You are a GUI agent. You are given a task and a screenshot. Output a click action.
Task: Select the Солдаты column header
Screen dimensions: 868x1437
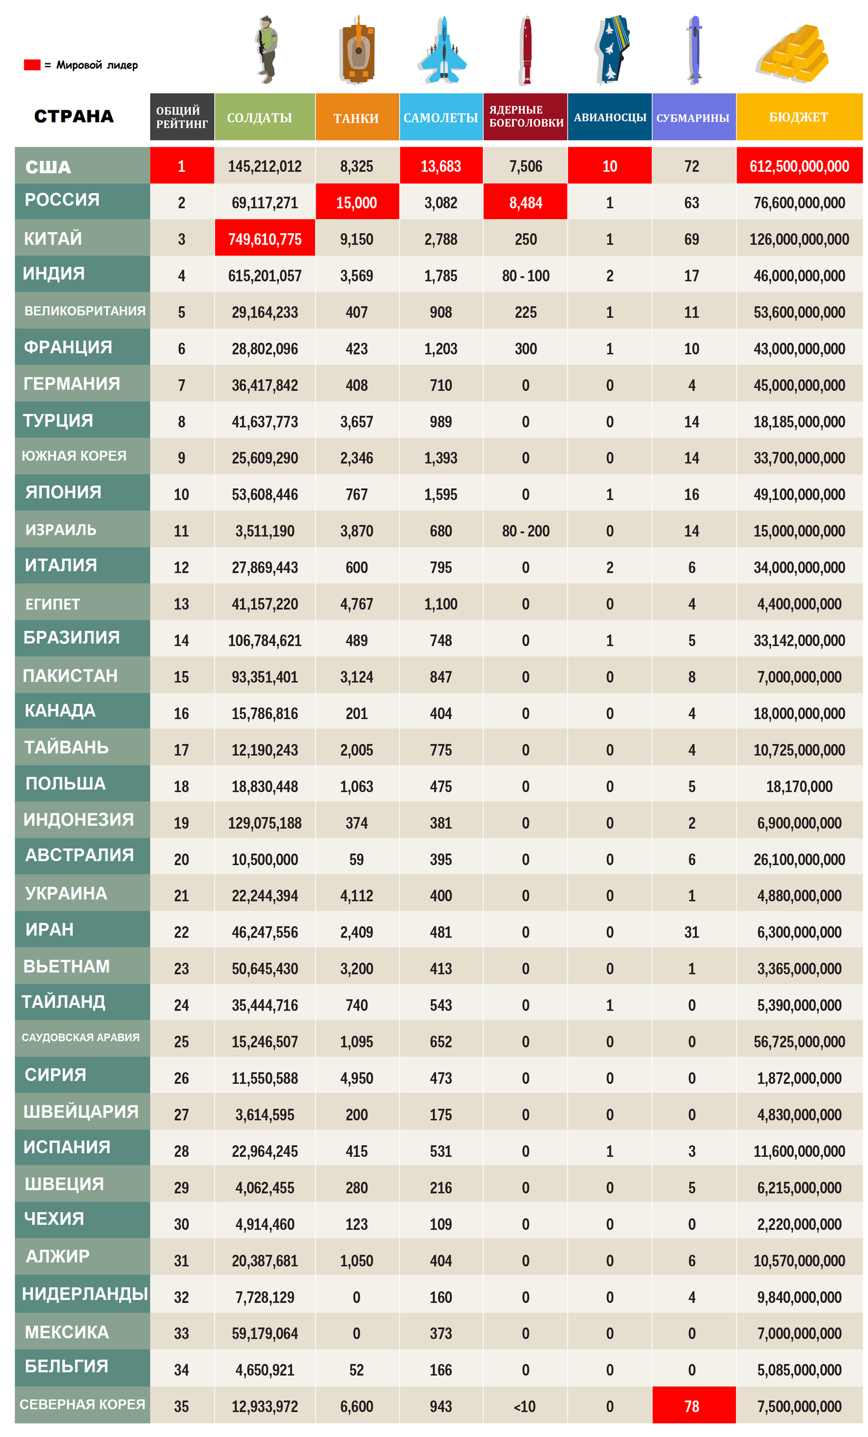(265, 116)
